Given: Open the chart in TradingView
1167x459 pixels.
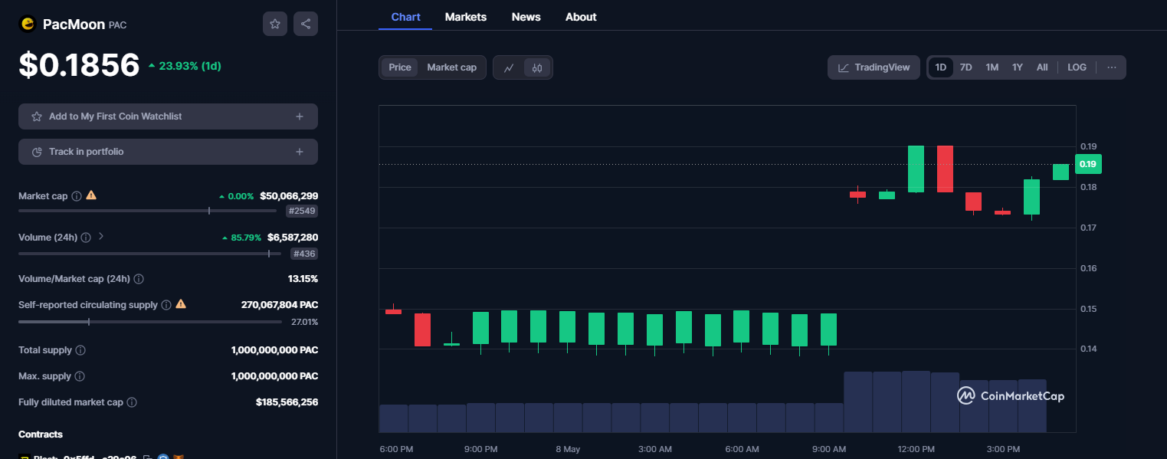Looking at the screenshot, I should (874, 67).
